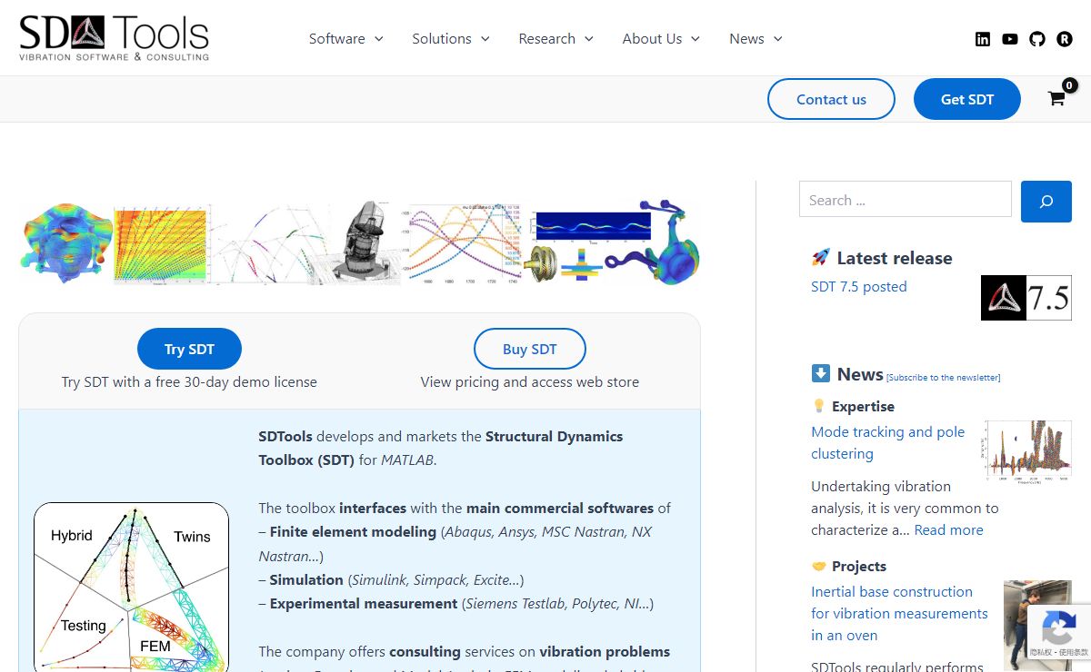
Task: Click the 'Experimental measurement' text
Action: point(364,604)
